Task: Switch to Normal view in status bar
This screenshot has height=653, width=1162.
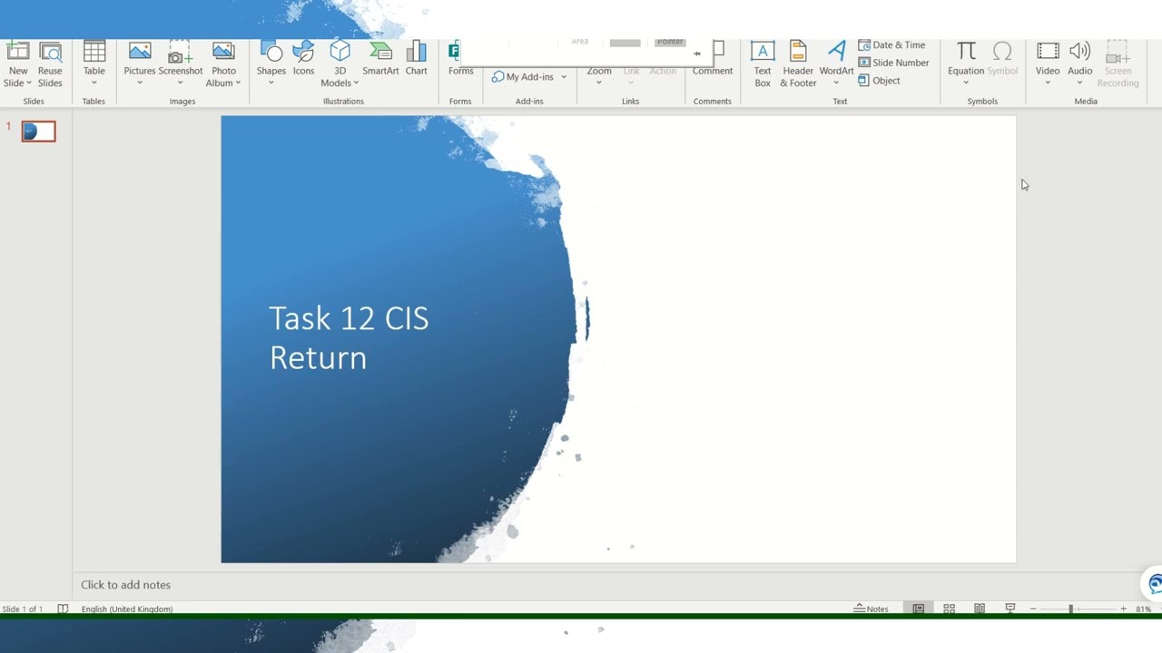Action: pos(919,609)
